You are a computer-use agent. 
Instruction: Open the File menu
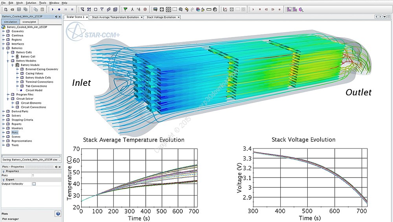click(x=4, y=3)
